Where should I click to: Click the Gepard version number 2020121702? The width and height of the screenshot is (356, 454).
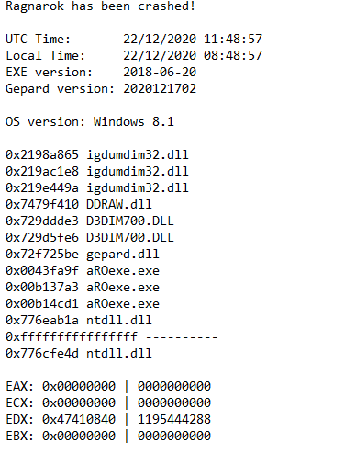pyautogui.click(x=160, y=88)
